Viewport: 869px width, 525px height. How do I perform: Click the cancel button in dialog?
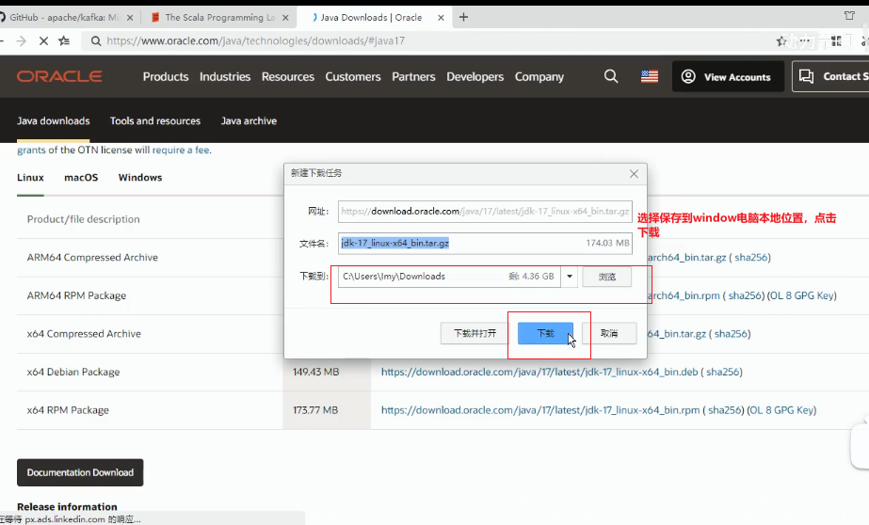(x=609, y=333)
